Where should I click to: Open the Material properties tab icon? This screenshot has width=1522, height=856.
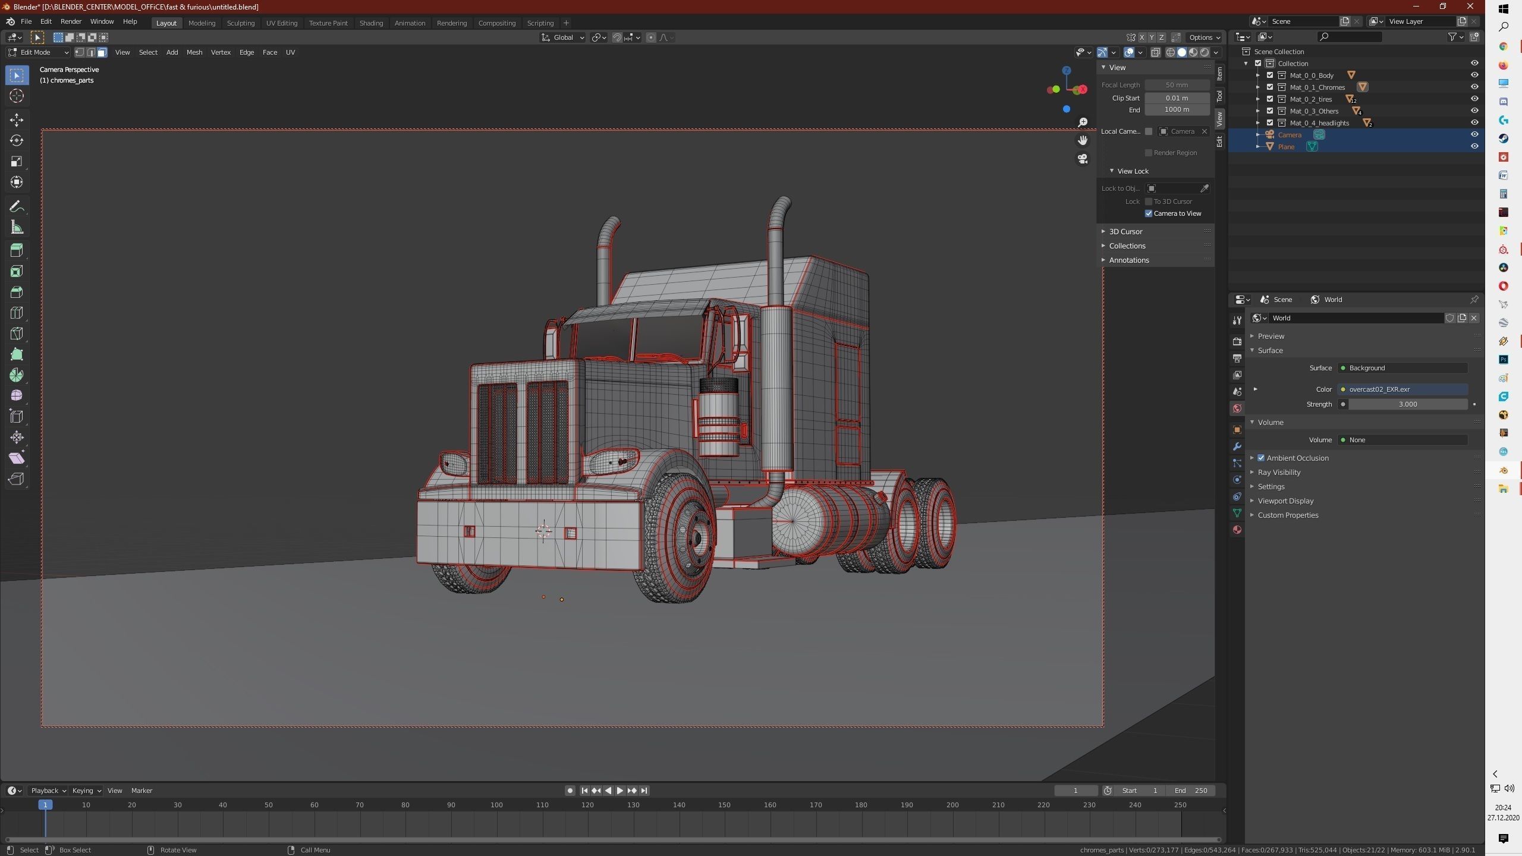1237,530
